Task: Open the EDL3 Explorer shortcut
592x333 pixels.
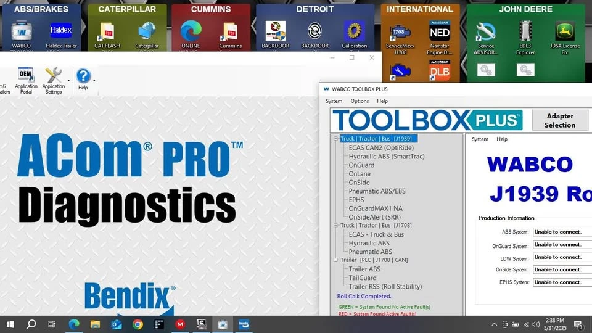Action: [525, 38]
